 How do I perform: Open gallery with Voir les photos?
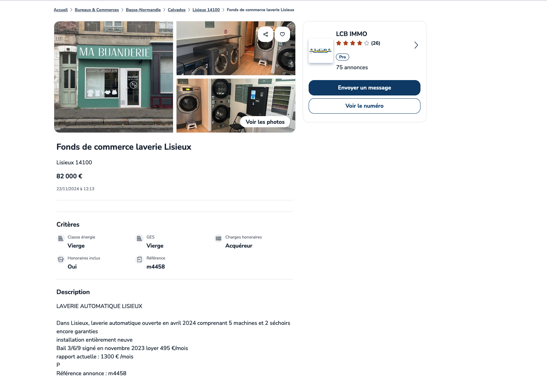265,122
